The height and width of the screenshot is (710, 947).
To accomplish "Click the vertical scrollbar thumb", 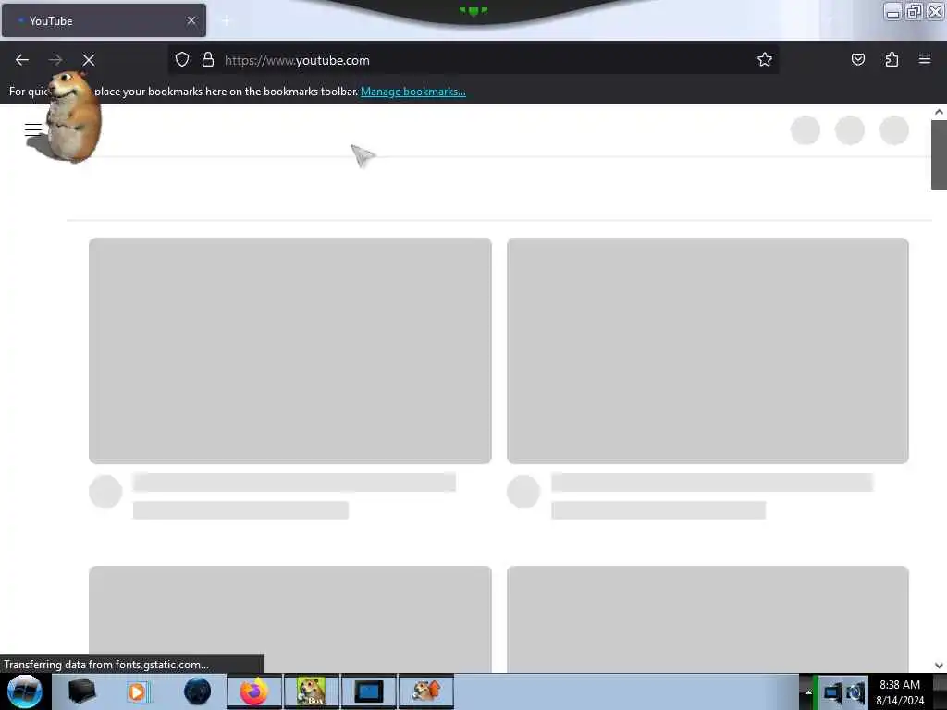I will pos(939,154).
